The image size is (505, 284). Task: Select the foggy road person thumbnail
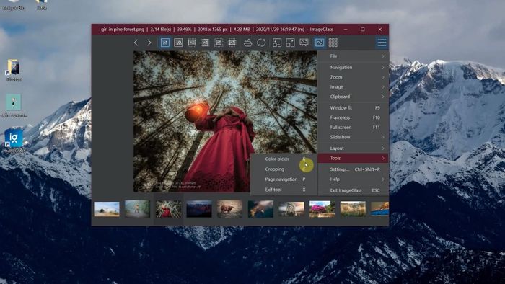click(x=138, y=209)
